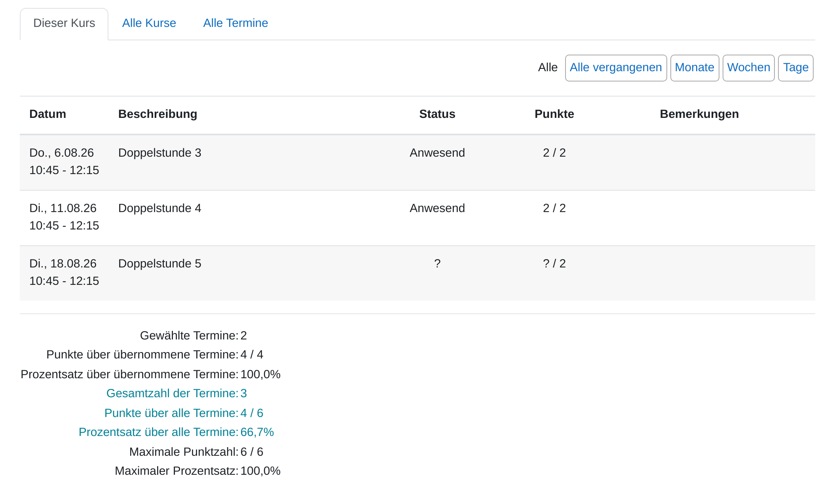Click the Alle vergangenen filter button
Screen dimensions: 835x489
coord(616,68)
